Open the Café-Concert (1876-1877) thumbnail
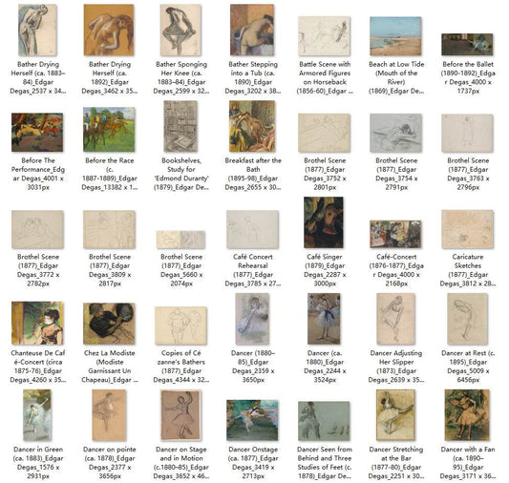This screenshot has height=483, width=509. click(395, 234)
